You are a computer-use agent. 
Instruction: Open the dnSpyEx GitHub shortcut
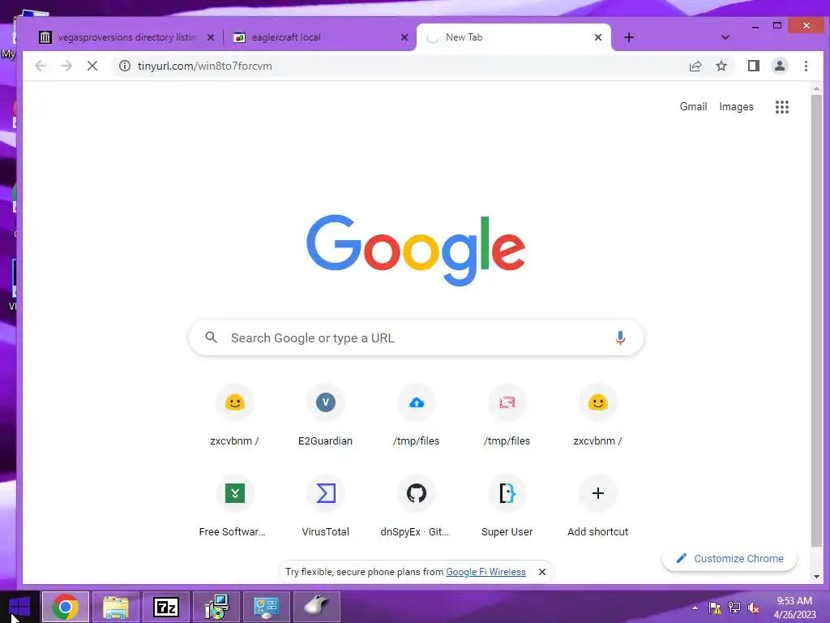[x=417, y=508]
